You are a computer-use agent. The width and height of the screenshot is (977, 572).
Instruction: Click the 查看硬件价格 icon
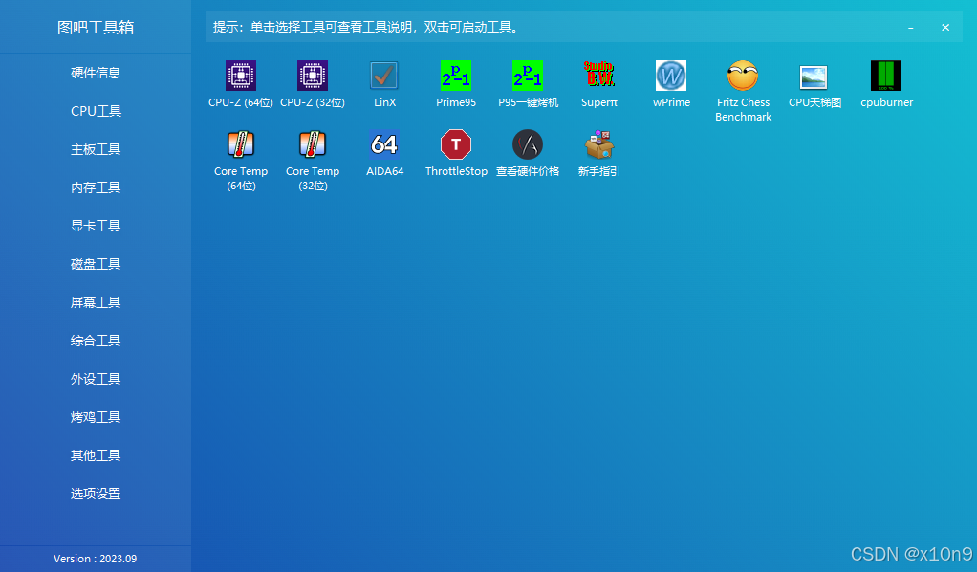[x=527, y=144]
